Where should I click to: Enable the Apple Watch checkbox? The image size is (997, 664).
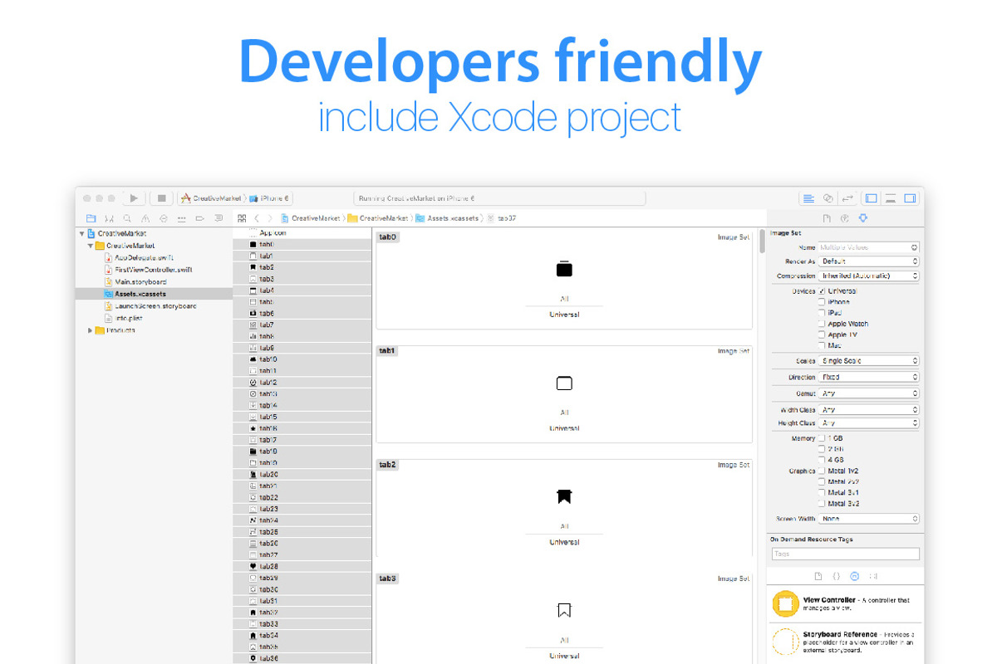click(x=822, y=324)
